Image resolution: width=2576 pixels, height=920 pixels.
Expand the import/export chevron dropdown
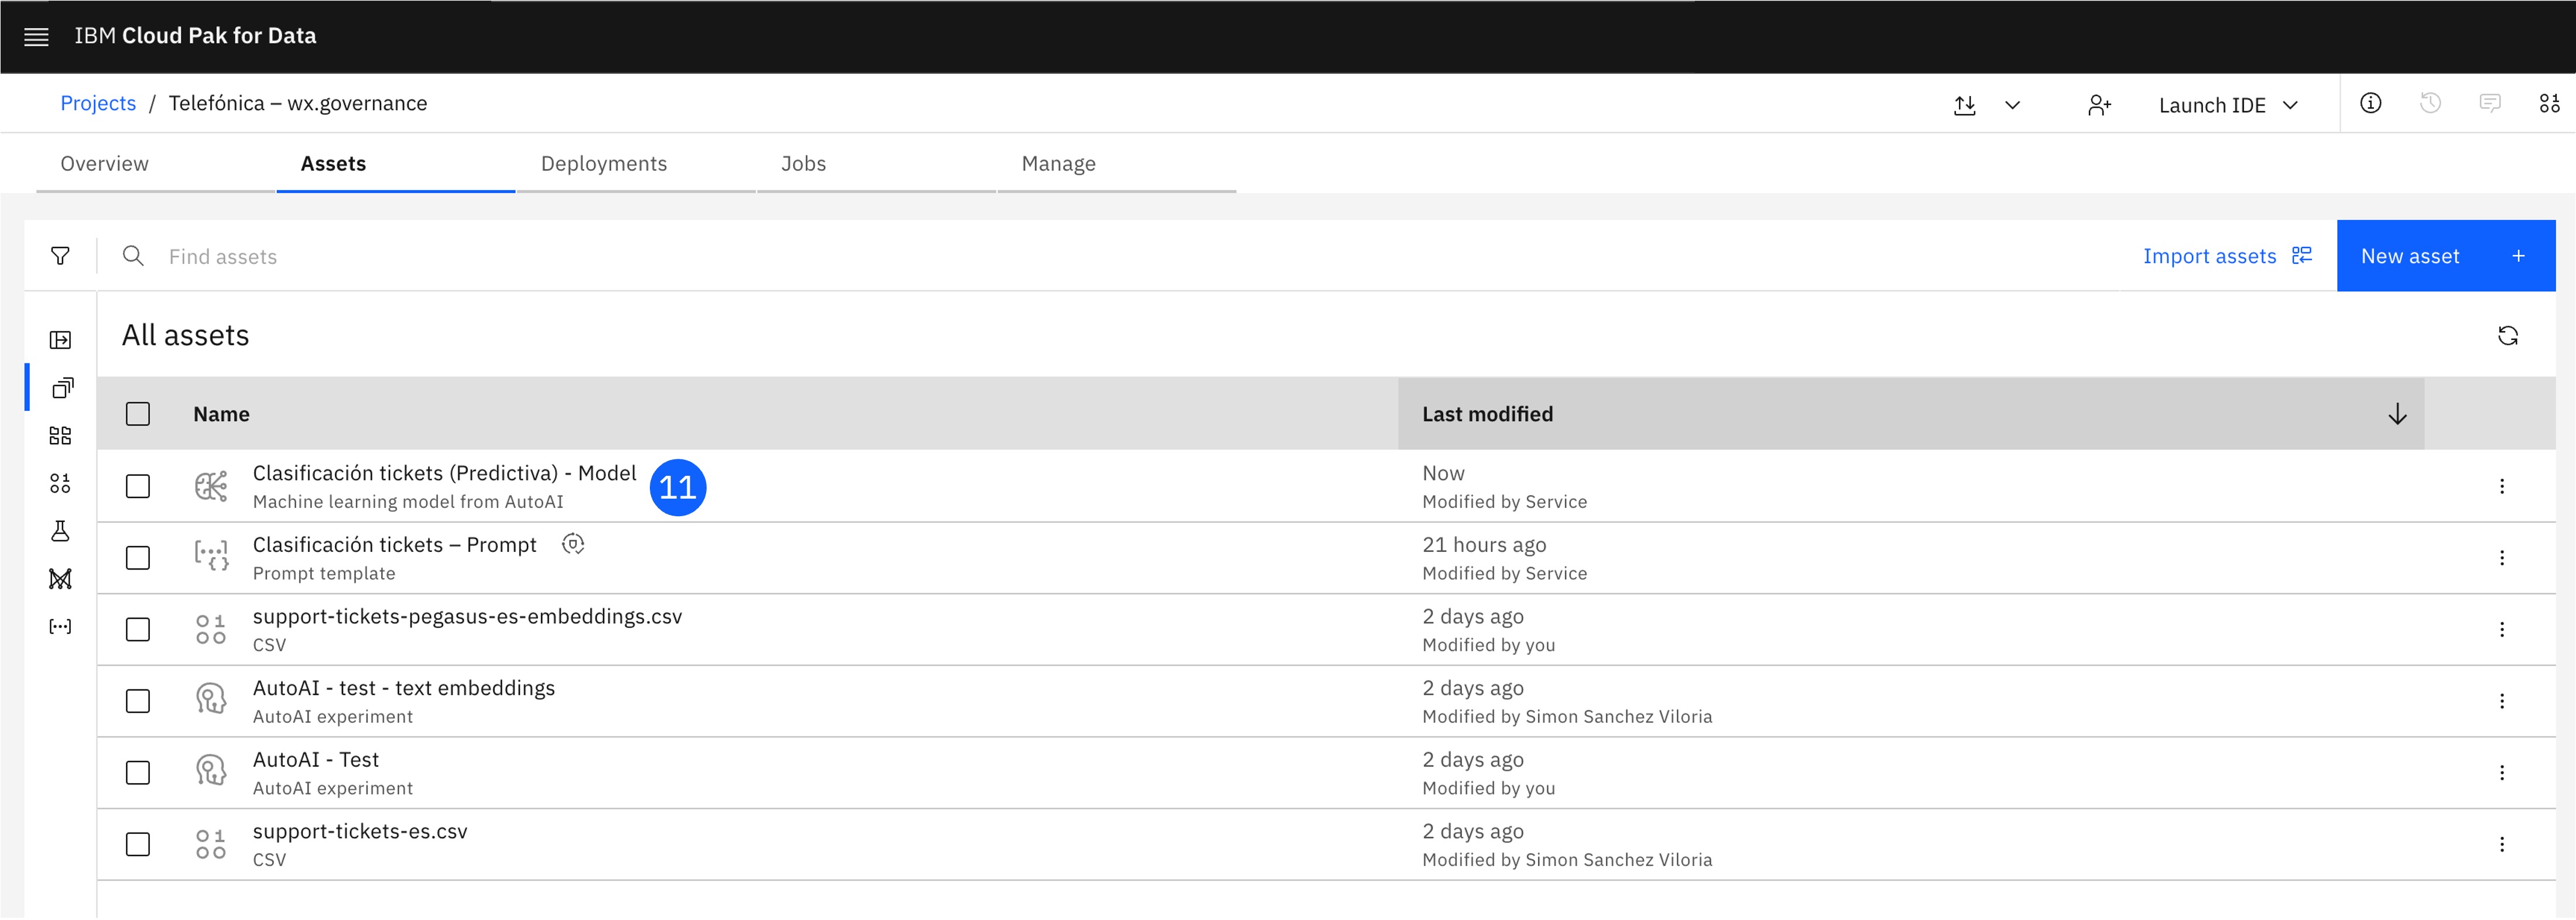(x=2012, y=105)
